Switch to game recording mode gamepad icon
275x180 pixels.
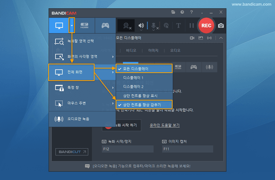pyautogui.click(x=105, y=26)
